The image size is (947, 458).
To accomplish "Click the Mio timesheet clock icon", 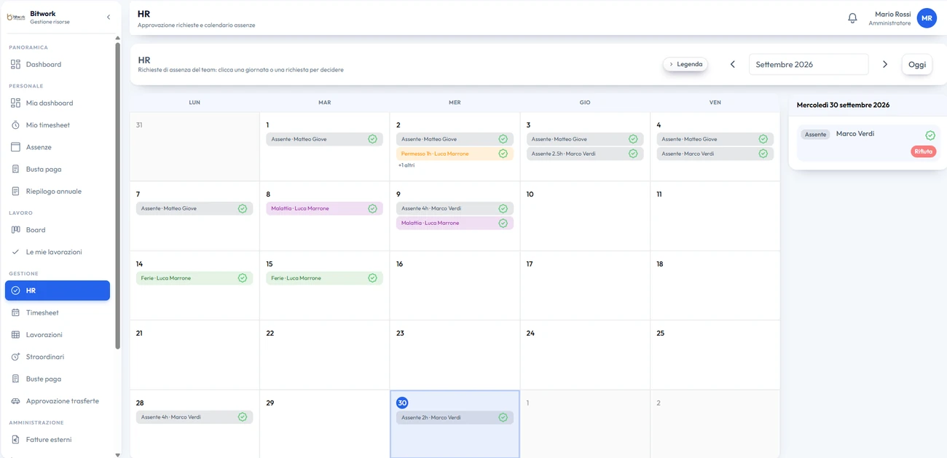I will click(x=15, y=125).
